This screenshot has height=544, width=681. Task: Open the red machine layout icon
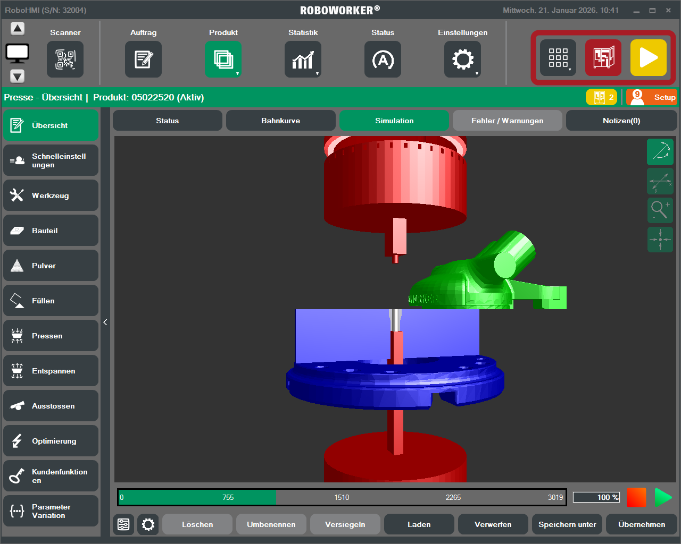[603, 57]
